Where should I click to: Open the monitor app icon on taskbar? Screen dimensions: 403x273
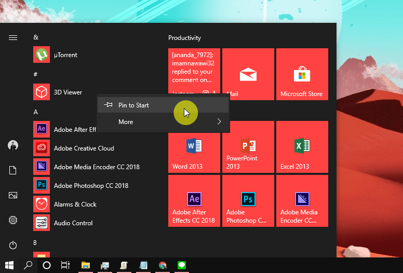point(105,265)
